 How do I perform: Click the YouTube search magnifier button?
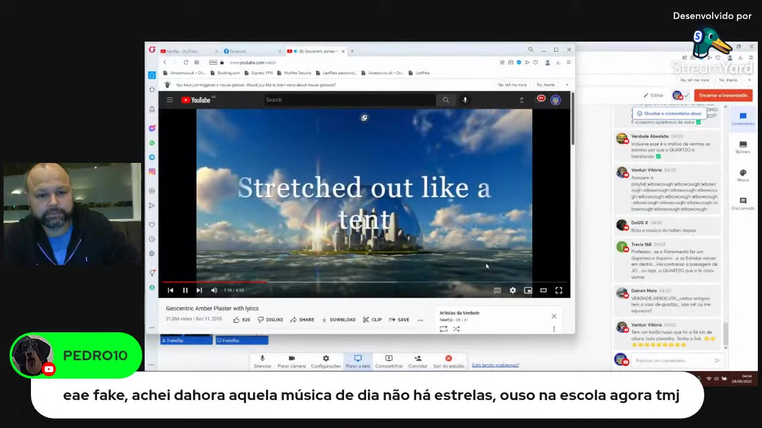point(445,100)
